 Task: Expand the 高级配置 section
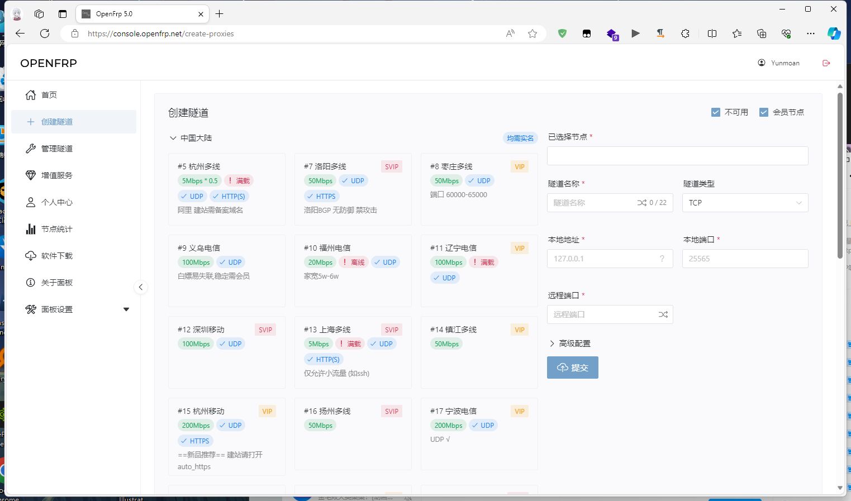click(x=569, y=343)
